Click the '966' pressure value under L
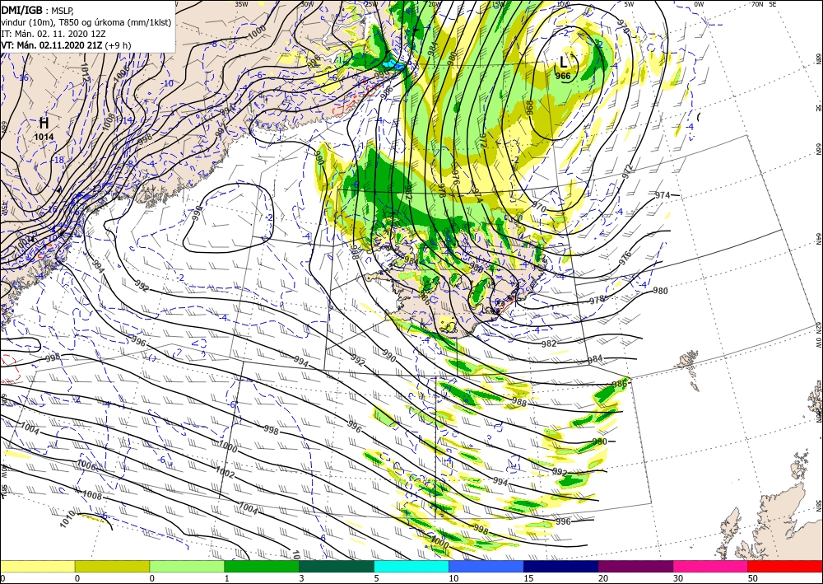This screenshot has height=584, width=823. point(563,76)
